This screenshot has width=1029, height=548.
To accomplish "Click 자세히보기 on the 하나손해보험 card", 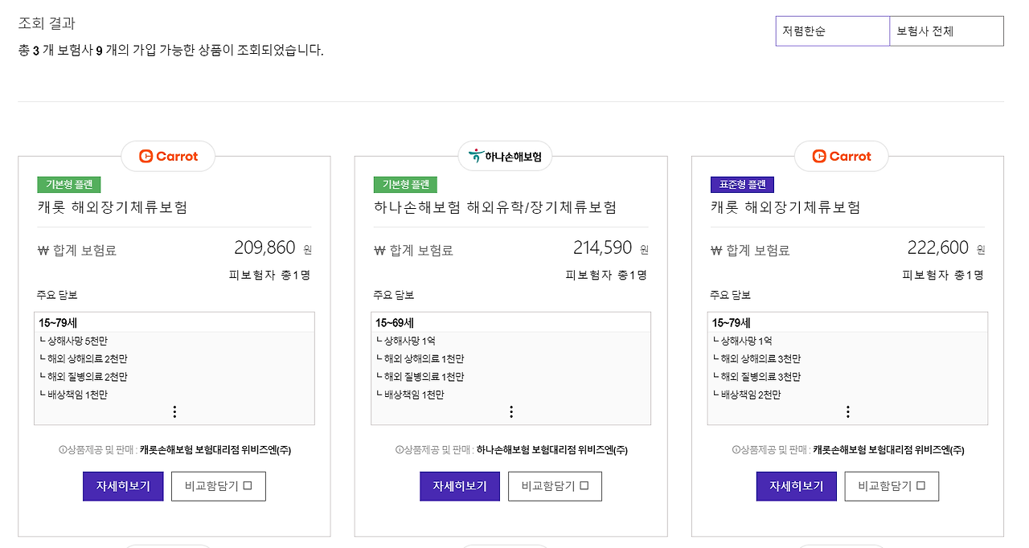I will click(459, 485).
